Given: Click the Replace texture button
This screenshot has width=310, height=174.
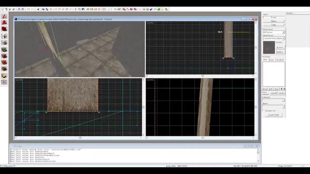Looking at the screenshot, I should [280, 52].
